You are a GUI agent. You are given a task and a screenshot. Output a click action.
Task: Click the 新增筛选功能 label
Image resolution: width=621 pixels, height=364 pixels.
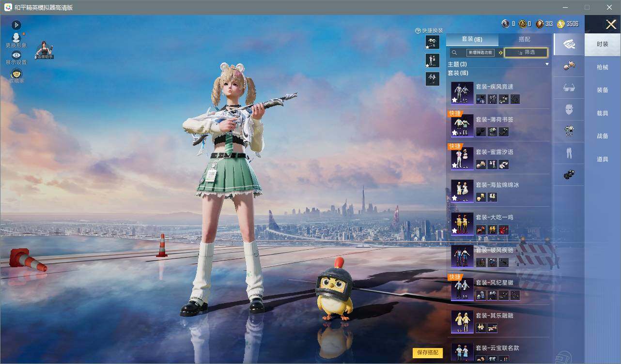point(480,53)
